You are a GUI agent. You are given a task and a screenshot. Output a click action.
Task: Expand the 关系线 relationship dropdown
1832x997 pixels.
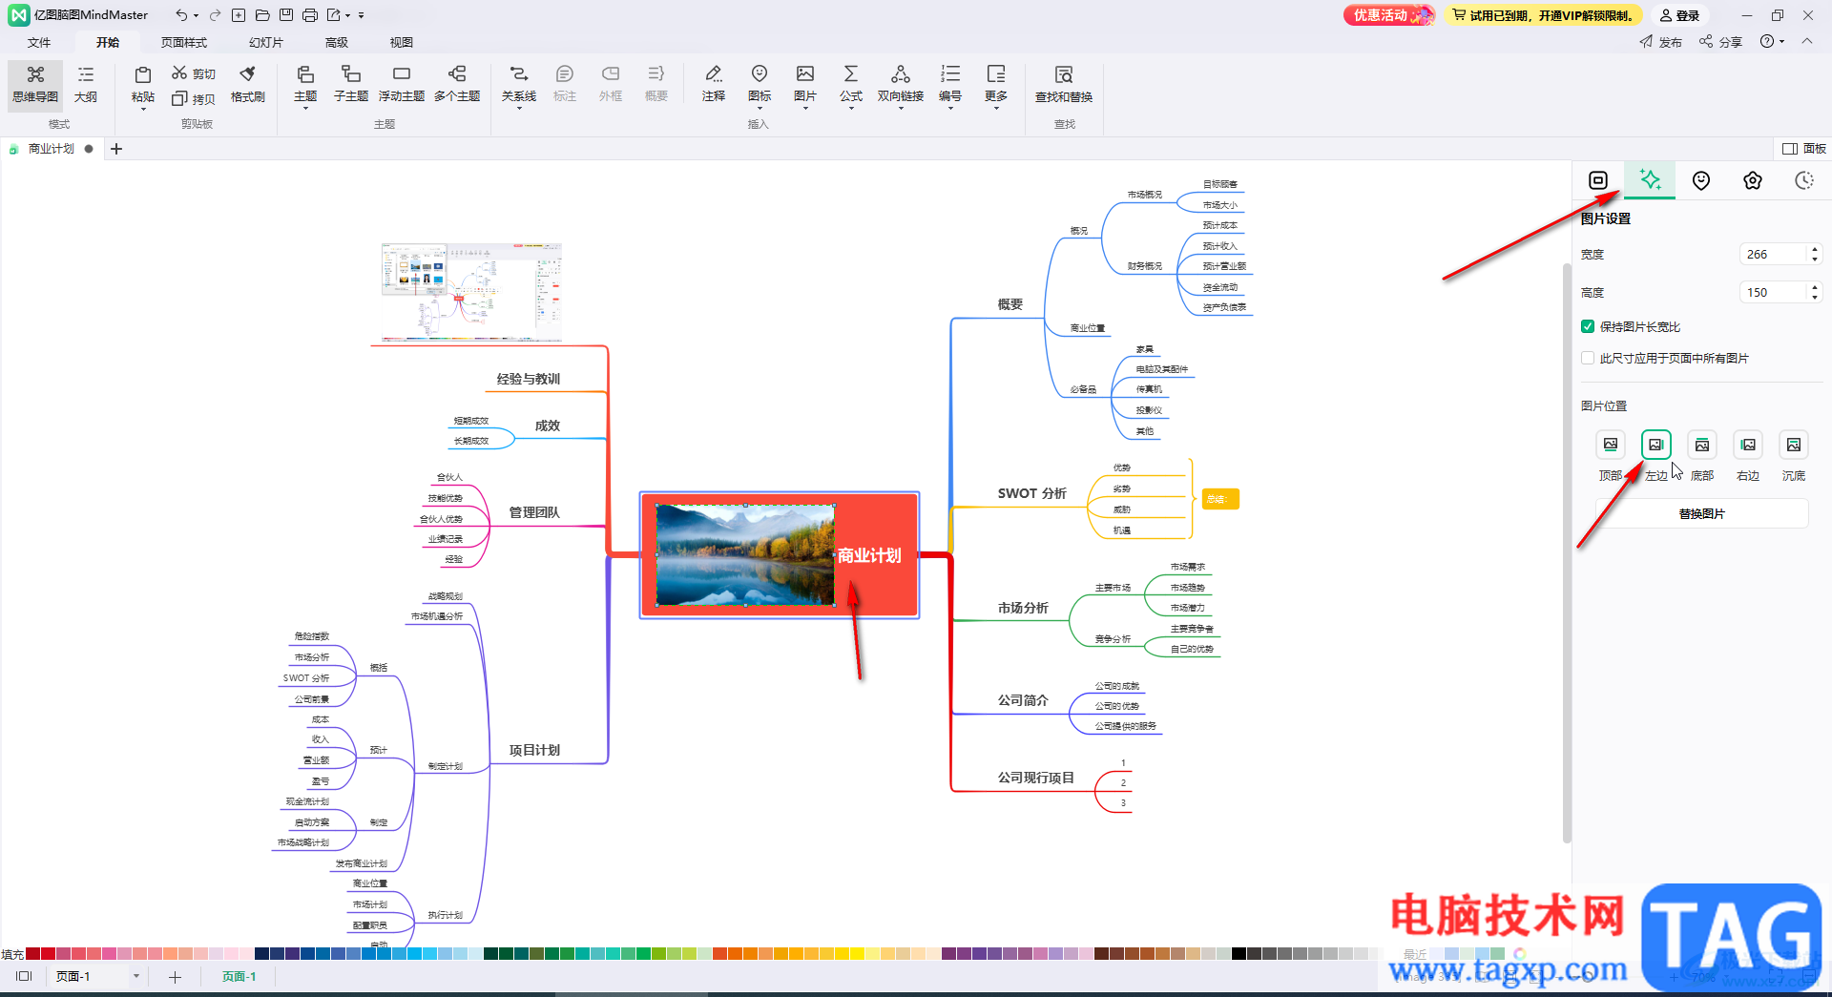[x=519, y=109]
